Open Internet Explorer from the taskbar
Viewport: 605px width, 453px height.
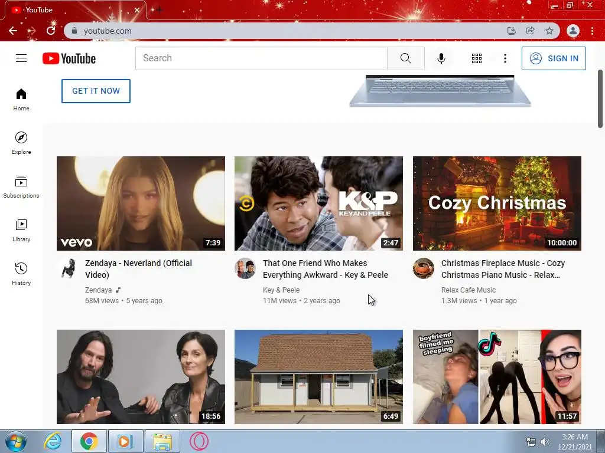(x=53, y=441)
